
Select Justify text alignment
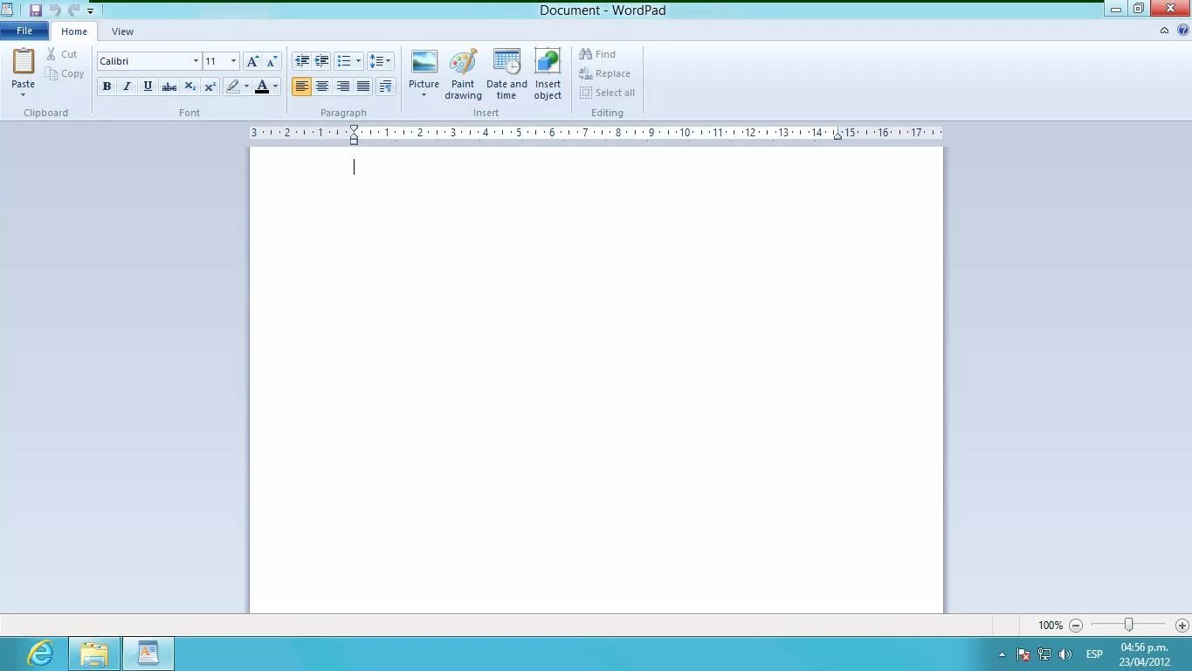(363, 86)
